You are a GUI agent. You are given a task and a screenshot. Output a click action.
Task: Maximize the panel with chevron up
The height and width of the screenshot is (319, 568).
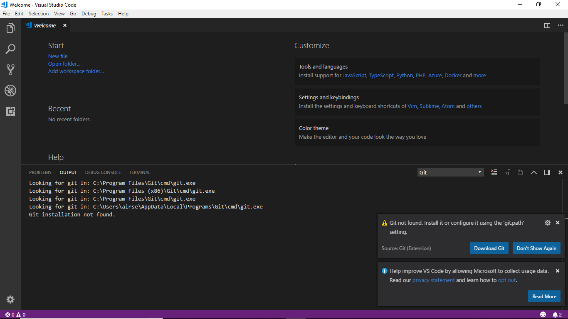[x=534, y=172]
